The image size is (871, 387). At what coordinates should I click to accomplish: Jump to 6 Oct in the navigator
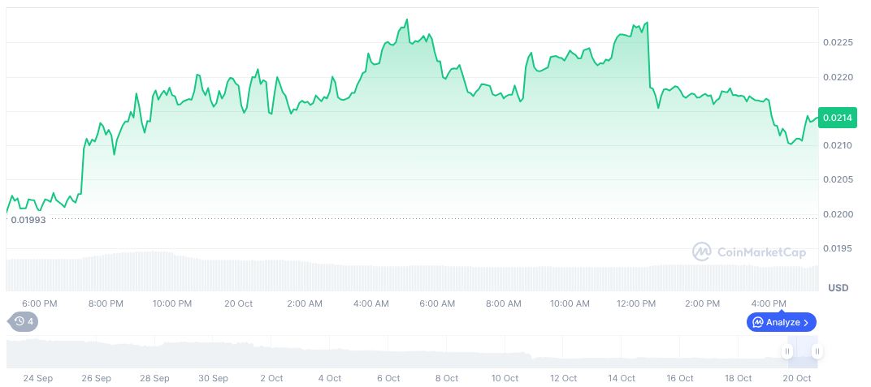(x=388, y=378)
